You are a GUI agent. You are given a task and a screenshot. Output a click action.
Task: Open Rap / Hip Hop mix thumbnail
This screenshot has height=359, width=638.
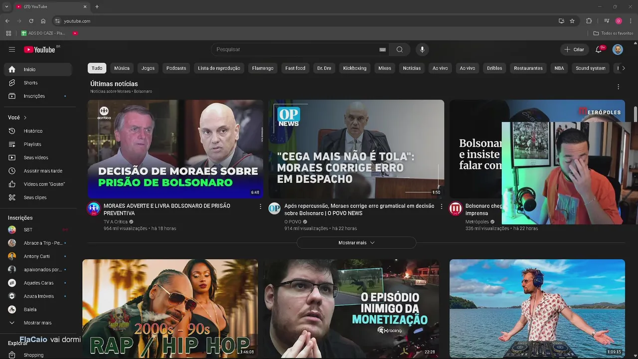(170, 308)
